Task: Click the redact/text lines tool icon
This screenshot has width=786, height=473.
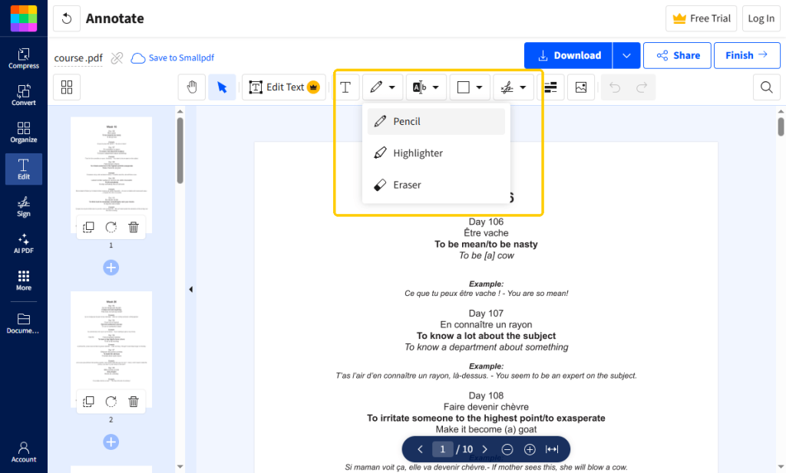Action: click(x=550, y=87)
